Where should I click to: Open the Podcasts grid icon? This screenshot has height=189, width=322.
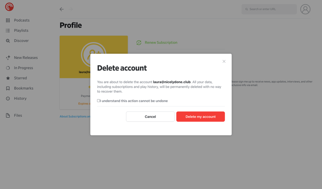pos(8,20)
